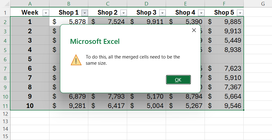Select cell with value 9,911
Screen dimensions: 272x140
click(x=146, y=21)
